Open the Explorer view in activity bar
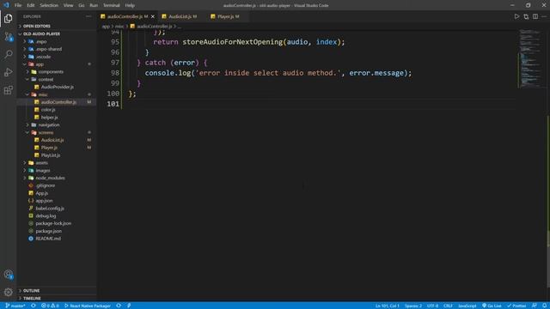Screen dimensions: 550x309 [x=8, y=19]
